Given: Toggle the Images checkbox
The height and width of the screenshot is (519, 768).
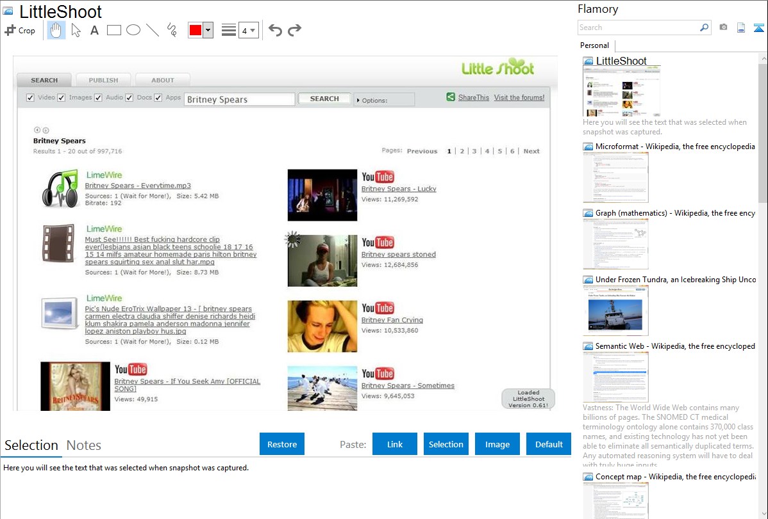Looking at the screenshot, I should [62, 98].
